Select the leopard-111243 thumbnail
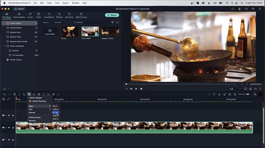The image size is (265, 148). [110, 31]
